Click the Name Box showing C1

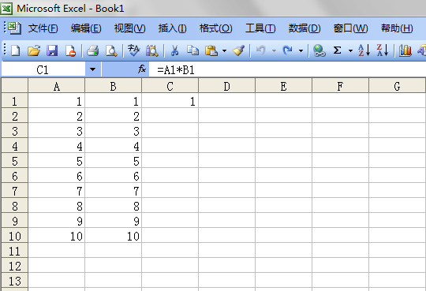pos(43,69)
